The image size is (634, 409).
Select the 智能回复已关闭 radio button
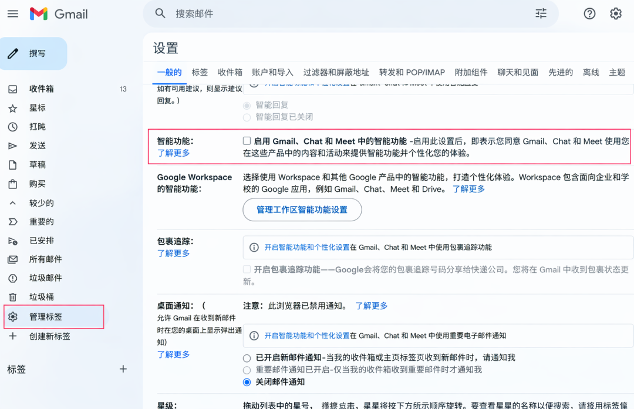pos(247,117)
